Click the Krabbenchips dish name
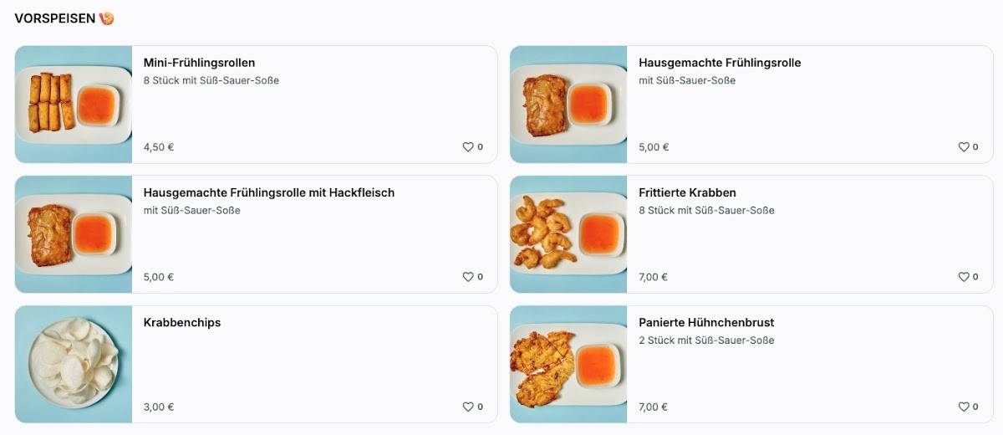The width and height of the screenshot is (1003, 435). point(182,322)
